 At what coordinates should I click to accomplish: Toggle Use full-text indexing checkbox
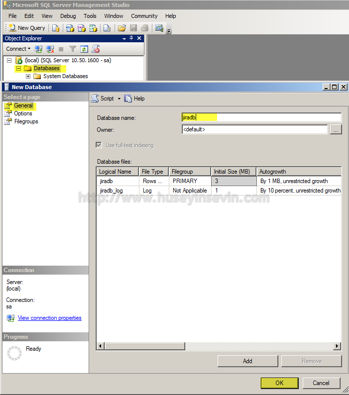coord(99,145)
